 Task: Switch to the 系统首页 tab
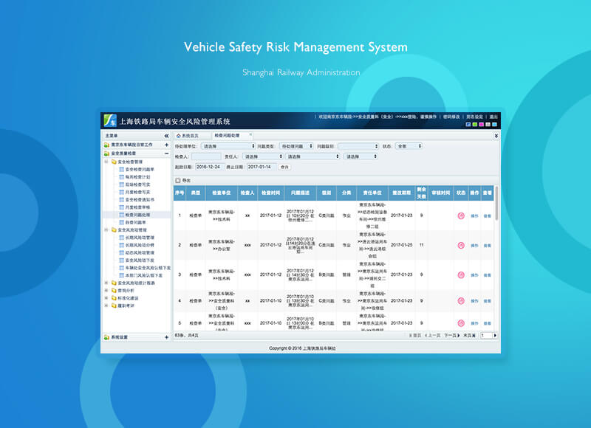pos(190,136)
